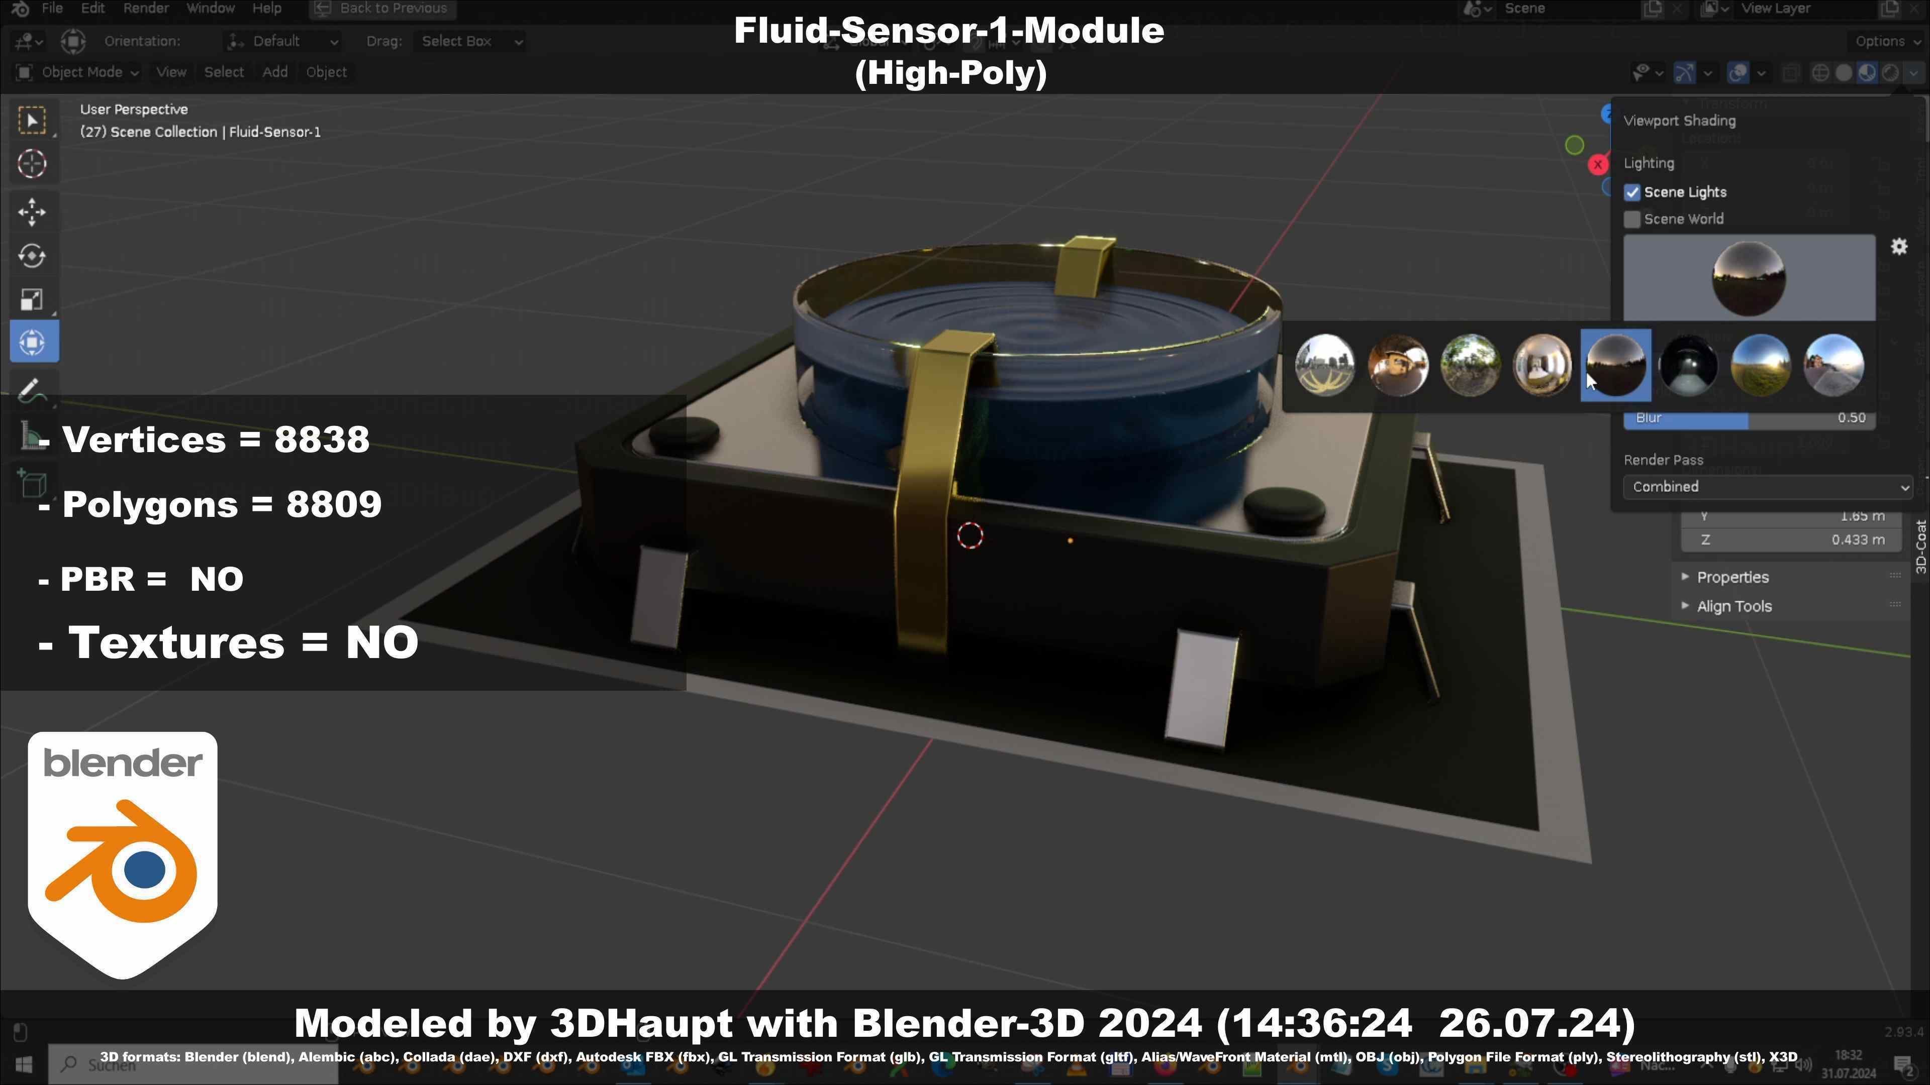Click the View Layer browse icon
Viewport: 1930px width, 1085px height.
point(1715,8)
